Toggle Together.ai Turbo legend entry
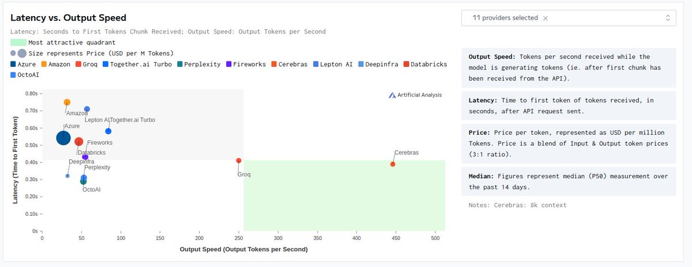The image size is (692, 267). tap(137, 64)
